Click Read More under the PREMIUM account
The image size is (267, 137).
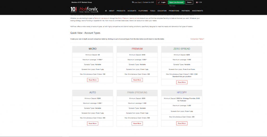pos(137,80)
